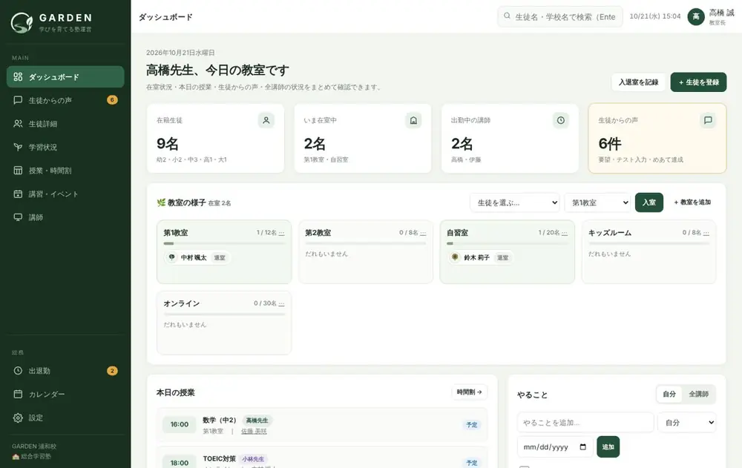Focus the mm/dd/yyyy date field

coord(554,446)
